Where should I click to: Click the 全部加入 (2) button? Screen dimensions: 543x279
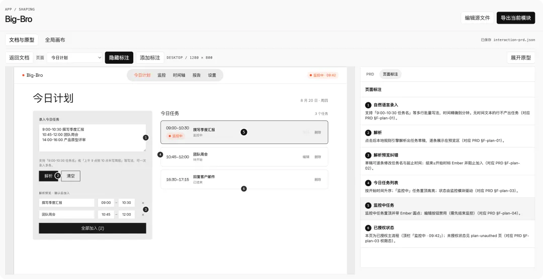pos(93,228)
